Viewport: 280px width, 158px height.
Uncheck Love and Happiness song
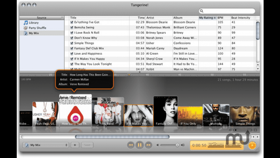[71, 54]
